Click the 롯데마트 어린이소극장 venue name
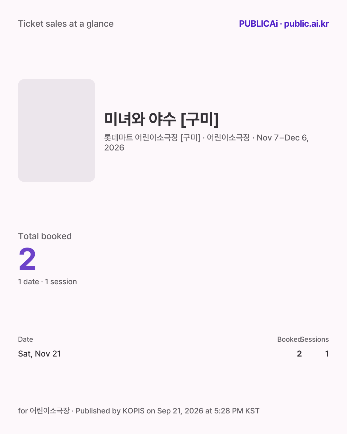The image size is (347, 434). tap(141, 138)
